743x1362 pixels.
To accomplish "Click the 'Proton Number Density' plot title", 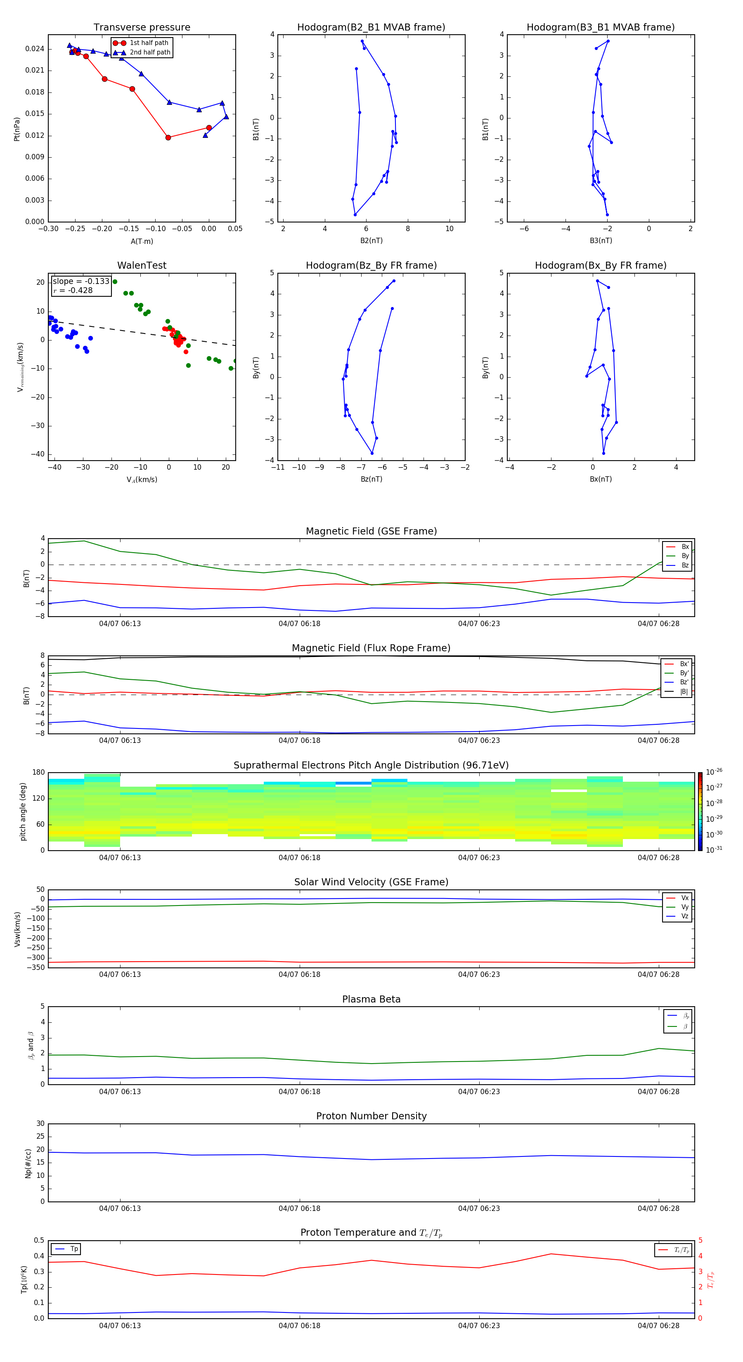I will [371, 1116].
